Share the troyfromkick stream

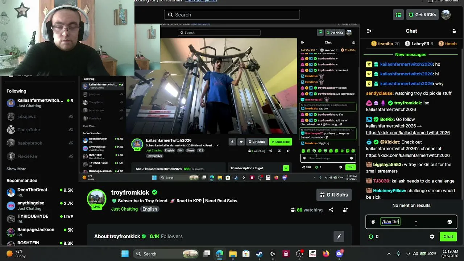[331, 210]
